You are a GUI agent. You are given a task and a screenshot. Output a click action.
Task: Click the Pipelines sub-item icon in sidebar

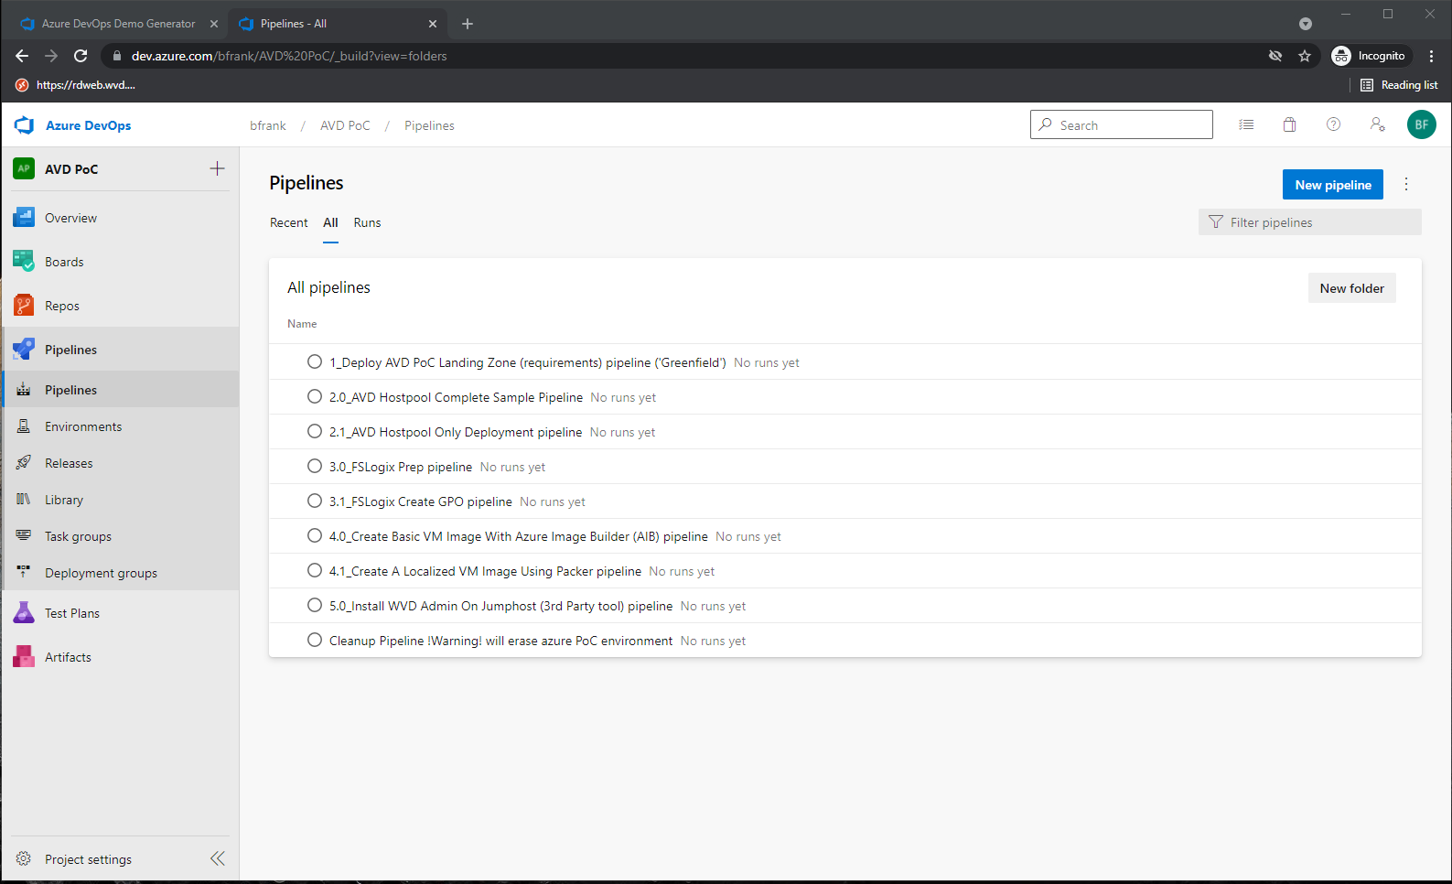click(x=24, y=390)
